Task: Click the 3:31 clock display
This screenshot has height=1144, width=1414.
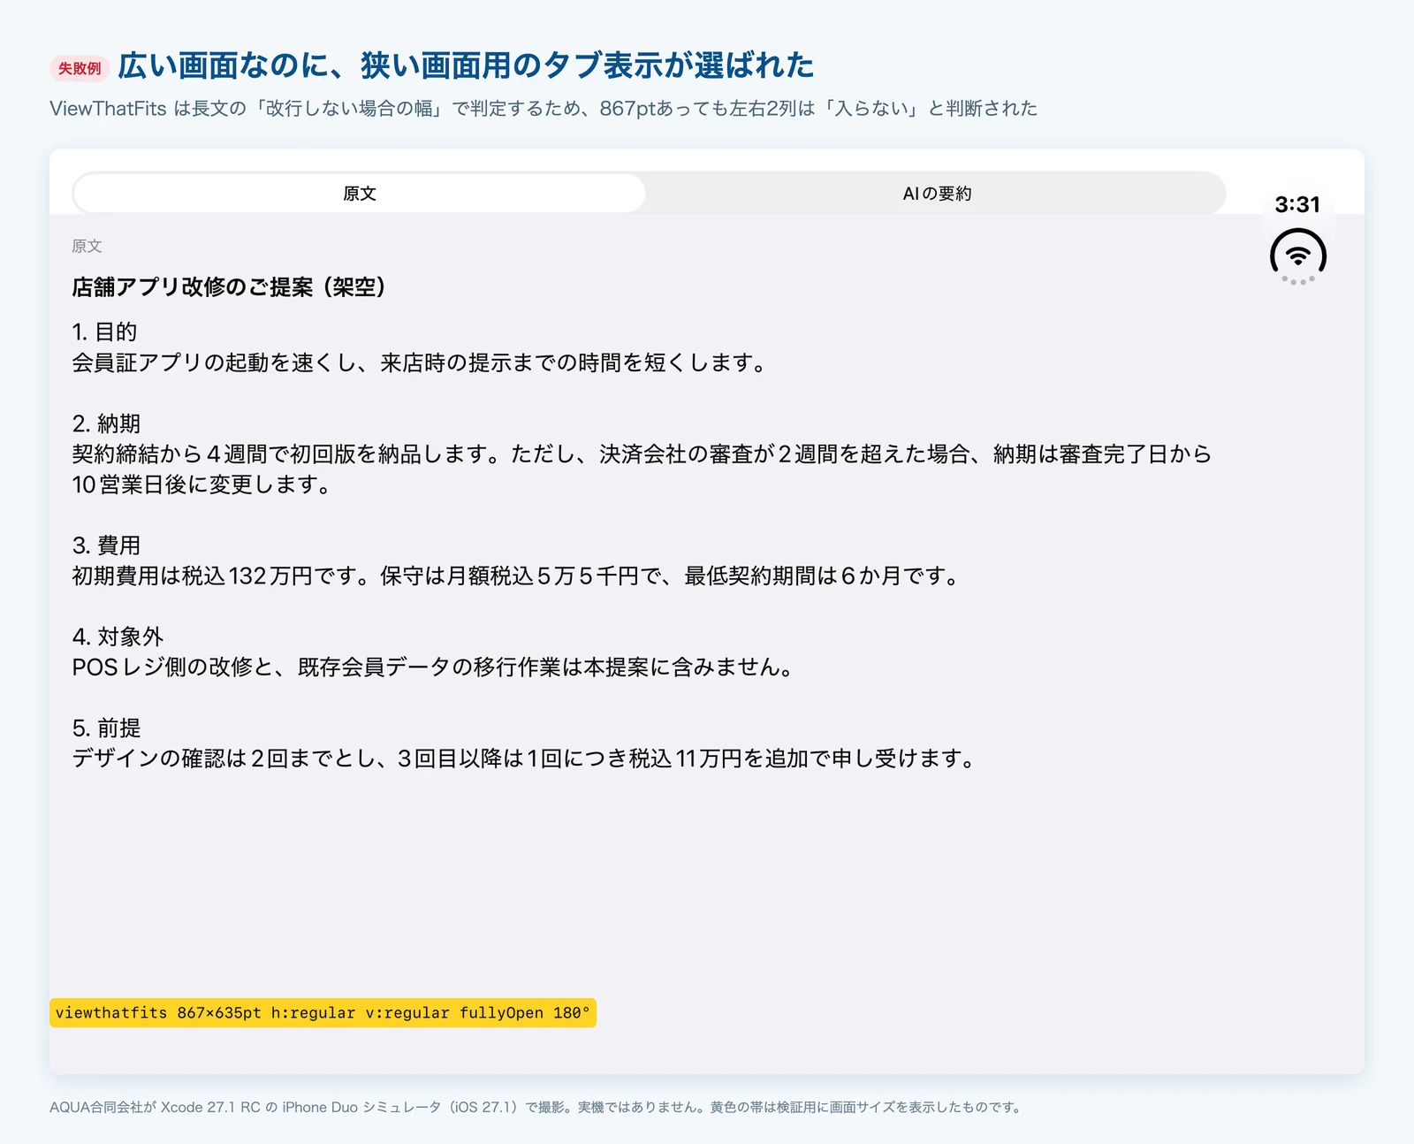Action: click(x=1297, y=204)
